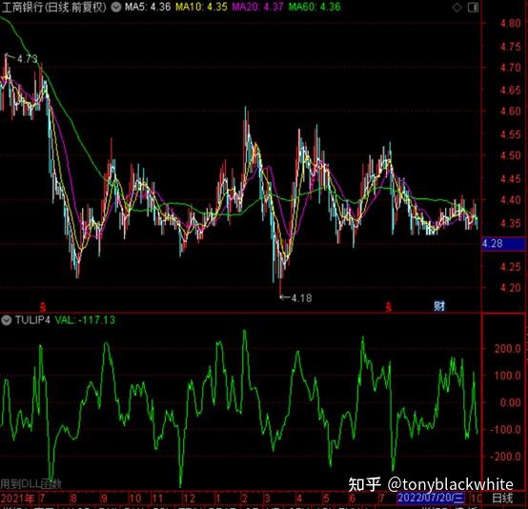This screenshot has width=528, height=509.
Task: Click the blue 4.28 price marker on axis
Action: coord(503,244)
